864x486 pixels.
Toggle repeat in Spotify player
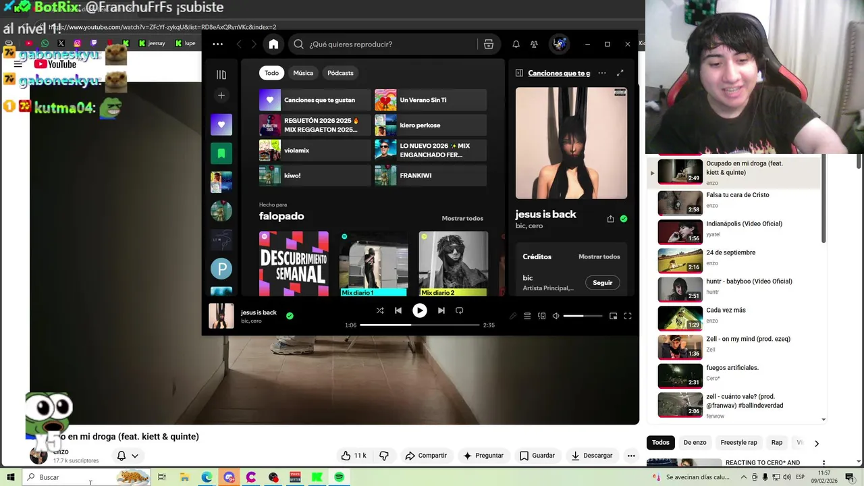[x=460, y=310]
